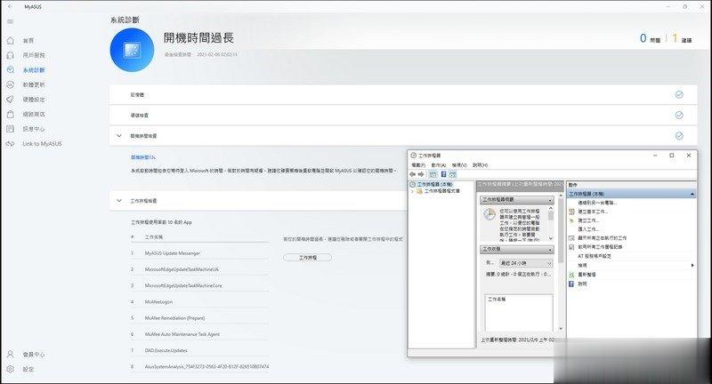The width and height of the screenshot is (712, 384).
Task: Click McAfee Auto Maintenance Task Agent row
Action: point(199,334)
